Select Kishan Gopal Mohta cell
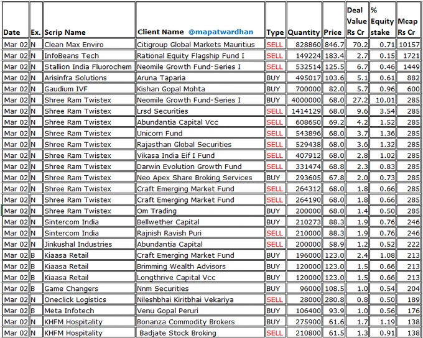 click(200, 89)
